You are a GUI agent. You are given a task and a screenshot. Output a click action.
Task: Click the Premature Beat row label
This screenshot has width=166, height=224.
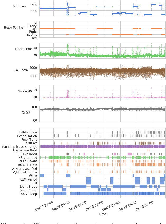(x=25, y=150)
